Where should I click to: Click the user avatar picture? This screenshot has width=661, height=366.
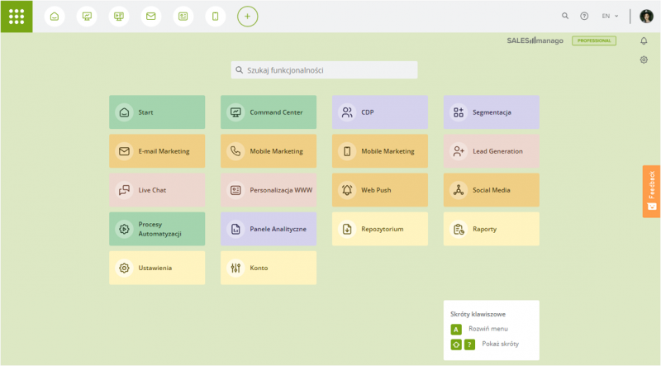(x=646, y=16)
